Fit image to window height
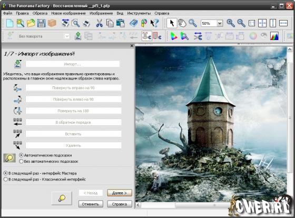Screen dimensions: 295x218 273,23
